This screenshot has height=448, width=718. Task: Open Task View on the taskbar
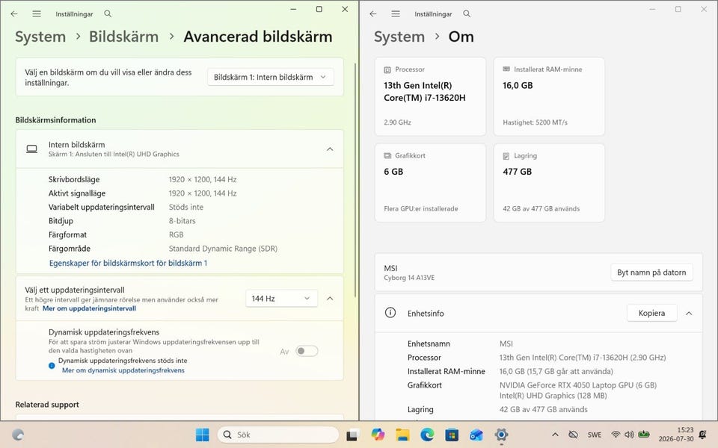pos(352,435)
